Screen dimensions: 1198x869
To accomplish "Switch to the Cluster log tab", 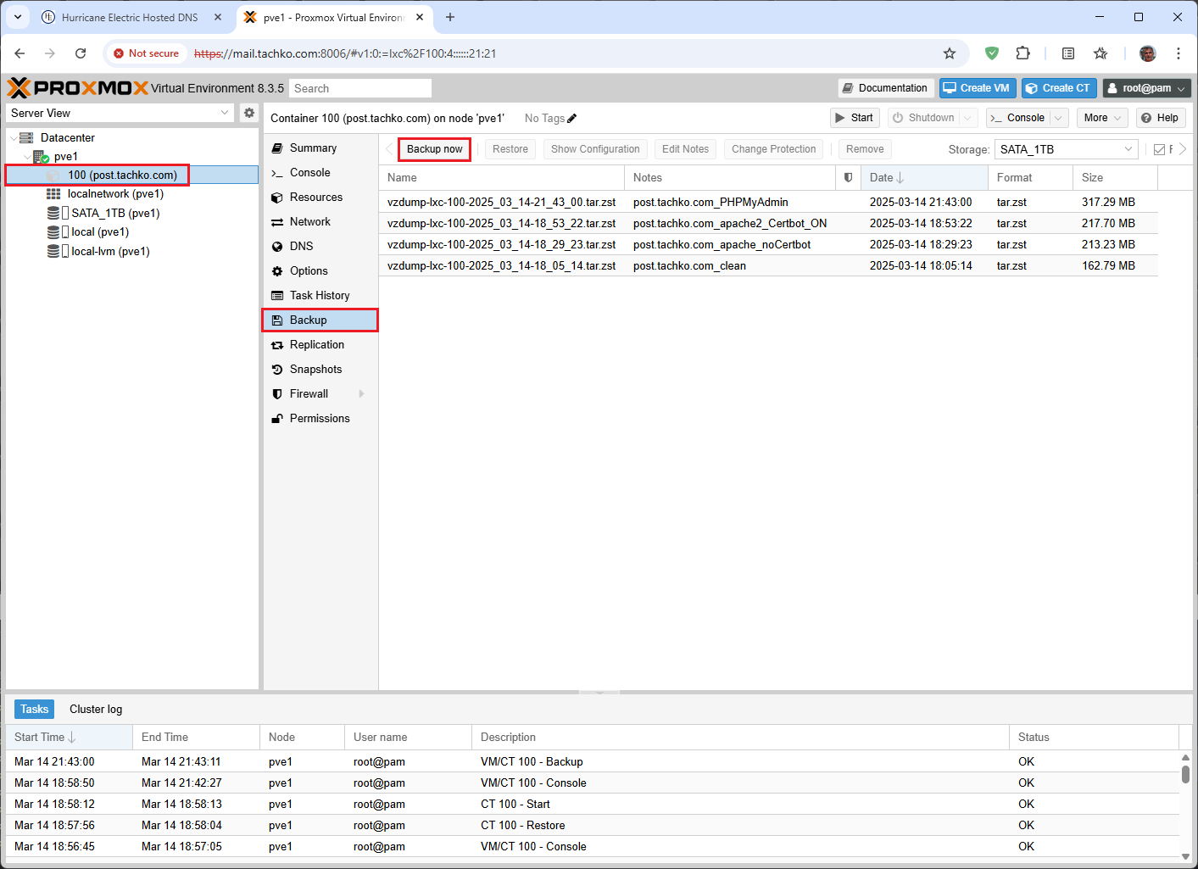I will [x=96, y=709].
